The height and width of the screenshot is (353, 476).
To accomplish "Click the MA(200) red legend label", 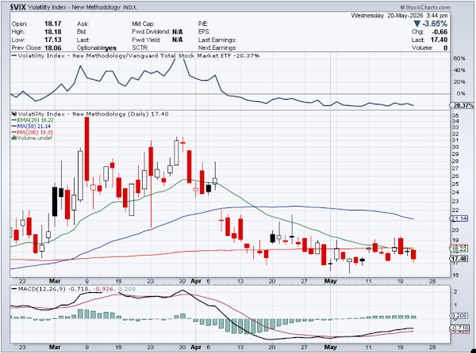I will pos(33,132).
